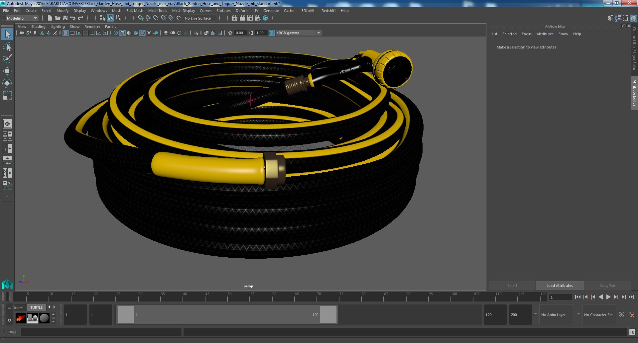Click Load Attributes button

coord(560,286)
